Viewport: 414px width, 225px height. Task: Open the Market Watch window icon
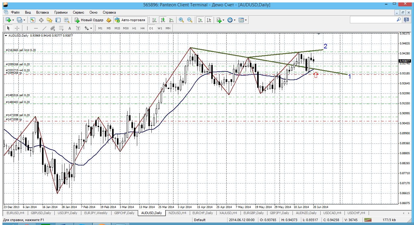click(33, 20)
